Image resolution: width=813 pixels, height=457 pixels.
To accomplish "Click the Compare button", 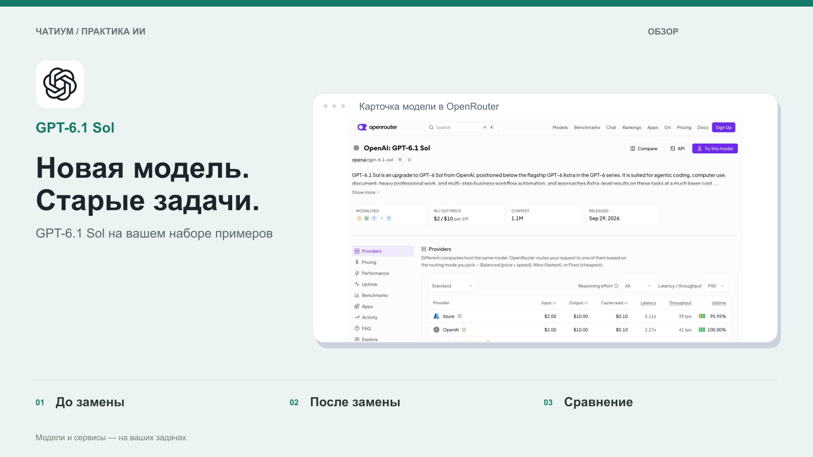I will coord(643,149).
